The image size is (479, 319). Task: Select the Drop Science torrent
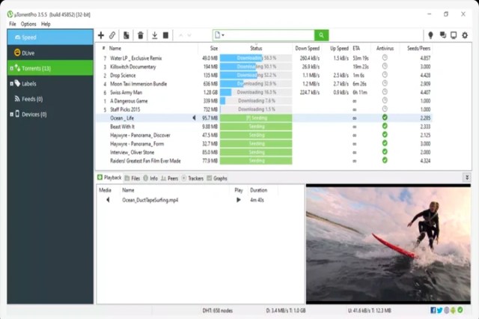(264, 75)
